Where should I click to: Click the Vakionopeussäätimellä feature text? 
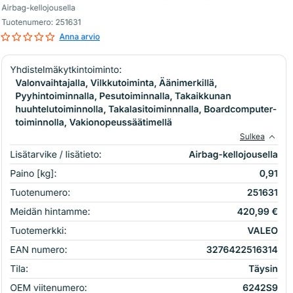120,122
